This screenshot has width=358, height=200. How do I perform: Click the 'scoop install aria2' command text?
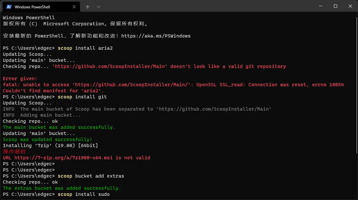(85, 48)
